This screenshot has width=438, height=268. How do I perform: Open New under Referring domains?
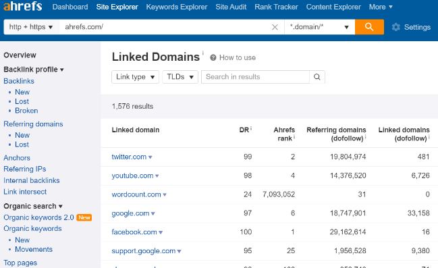[22, 135]
